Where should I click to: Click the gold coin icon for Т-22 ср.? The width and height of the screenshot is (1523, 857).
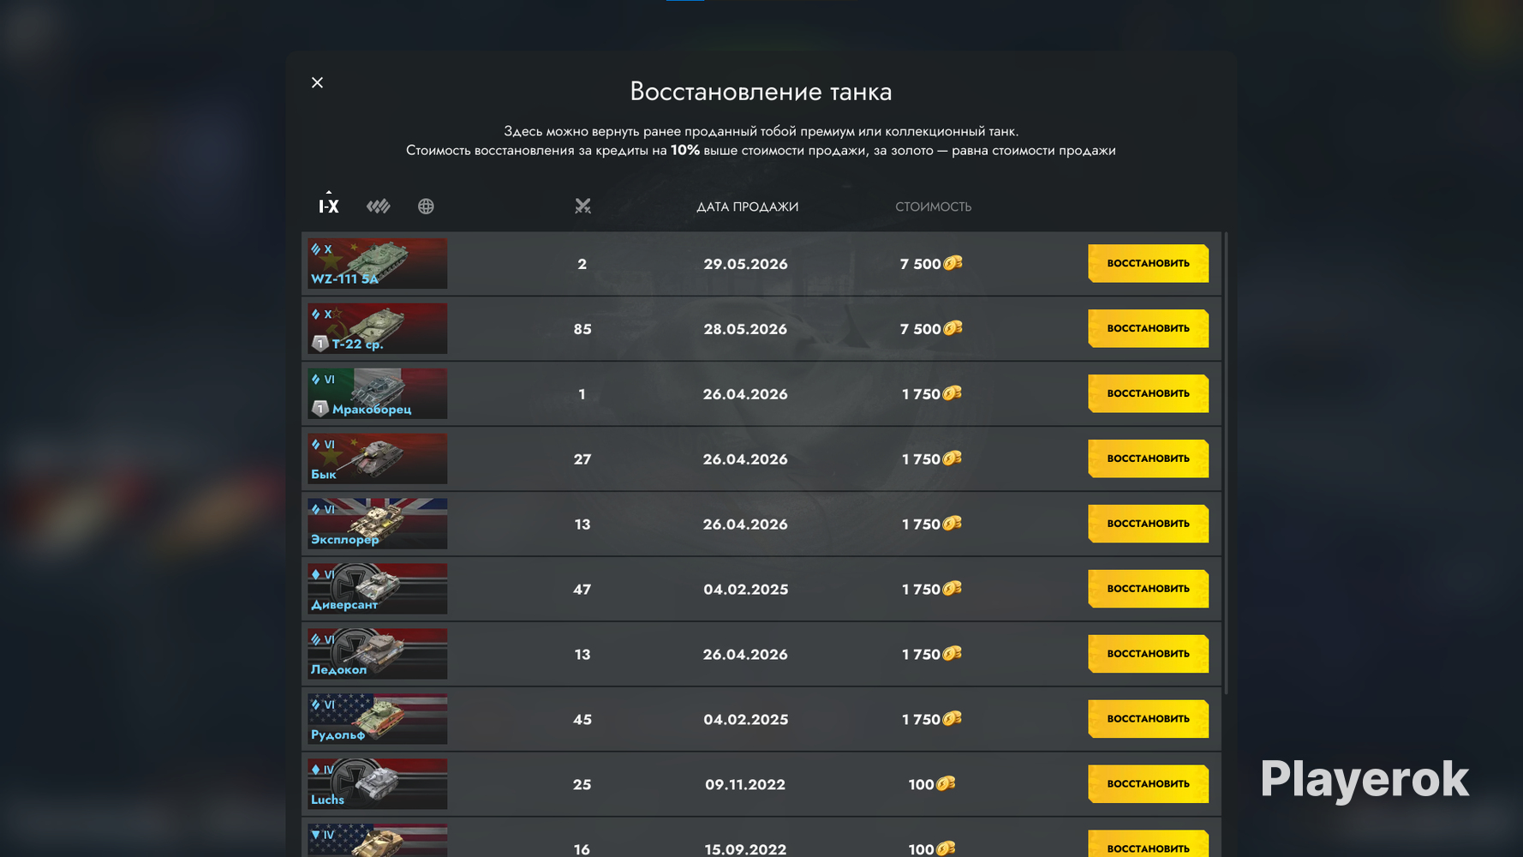coord(953,328)
